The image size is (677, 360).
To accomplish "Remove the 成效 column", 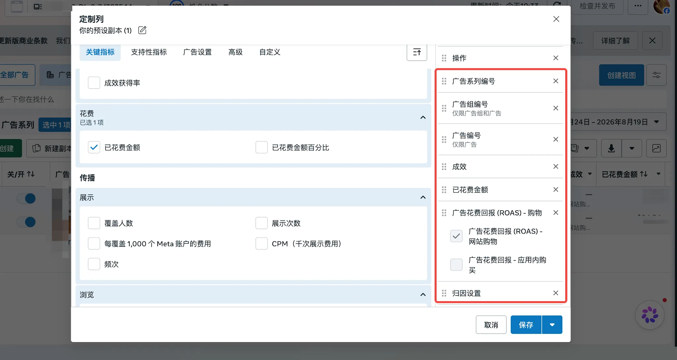I will [x=556, y=166].
